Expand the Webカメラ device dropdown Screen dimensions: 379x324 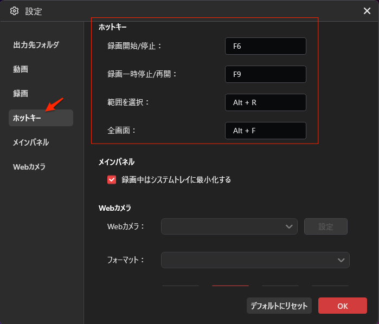[229, 226]
